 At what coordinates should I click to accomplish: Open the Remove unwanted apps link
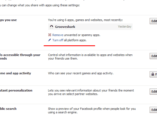point(58,35)
